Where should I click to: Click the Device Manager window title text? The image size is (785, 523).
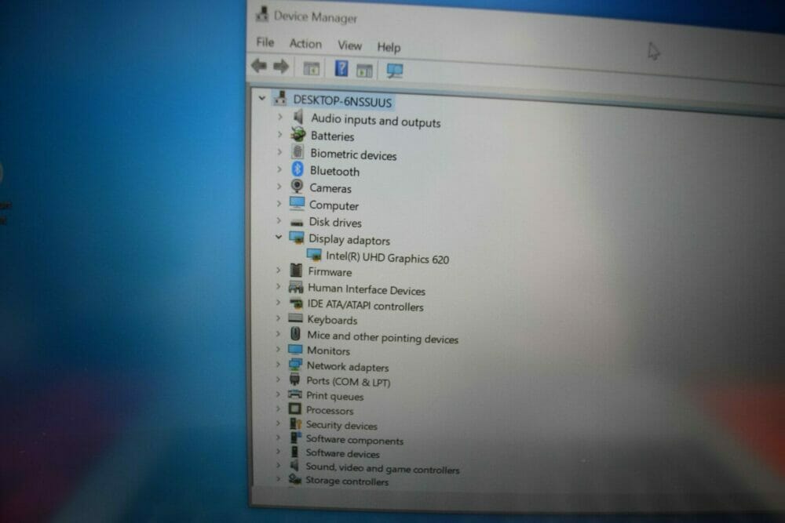click(x=315, y=17)
